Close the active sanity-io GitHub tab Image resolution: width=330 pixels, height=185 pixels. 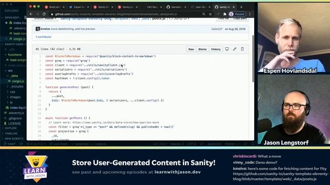[234, 7]
